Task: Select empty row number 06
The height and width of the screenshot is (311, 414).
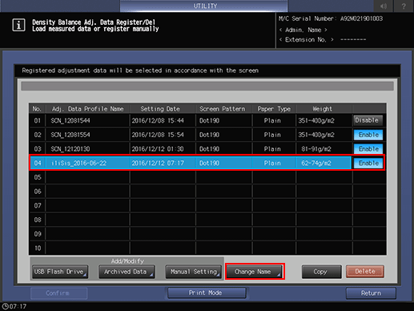Action: (38, 192)
